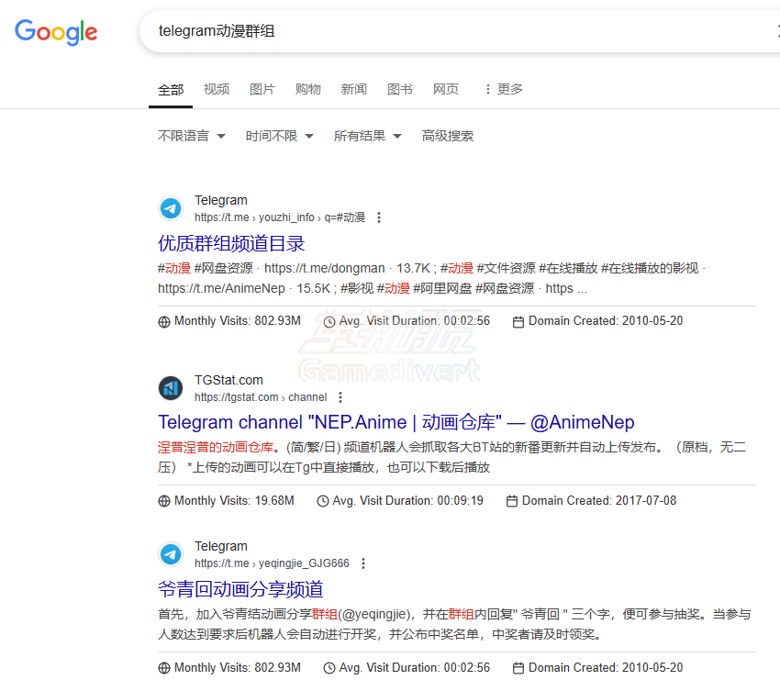This screenshot has width=780, height=691.
Task: Switch to the 视频 tab
Action: click(x=217, y=89)
